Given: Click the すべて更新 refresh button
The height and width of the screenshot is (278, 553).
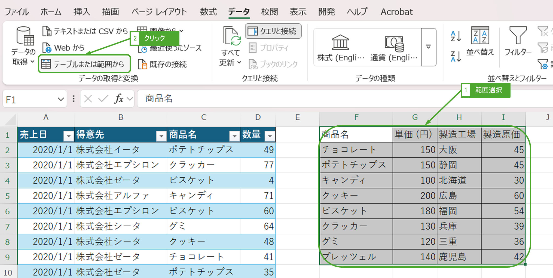Looking at the screenshot, I should click(x=231, y=46).
